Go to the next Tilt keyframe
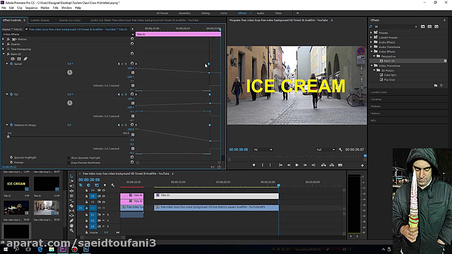The height and width of the screenshot is (254, 452). 126,94
